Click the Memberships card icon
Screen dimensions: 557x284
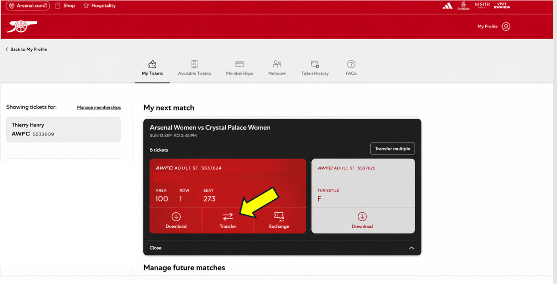240,64
